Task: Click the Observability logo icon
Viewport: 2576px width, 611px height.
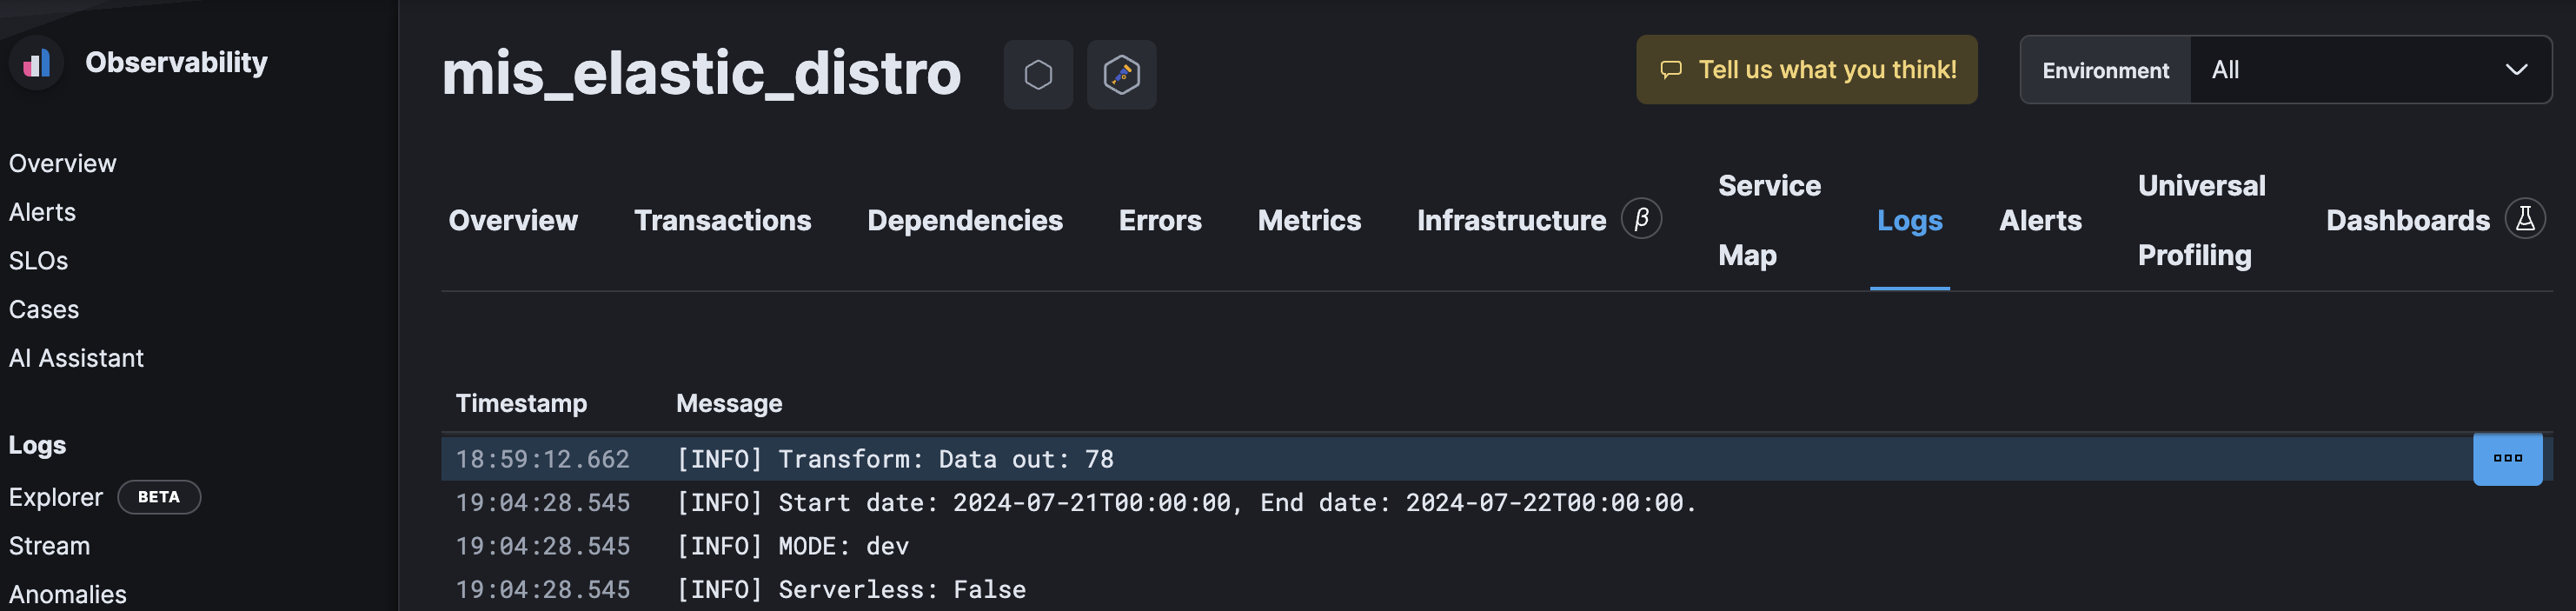Action: (x=37, y=63)
